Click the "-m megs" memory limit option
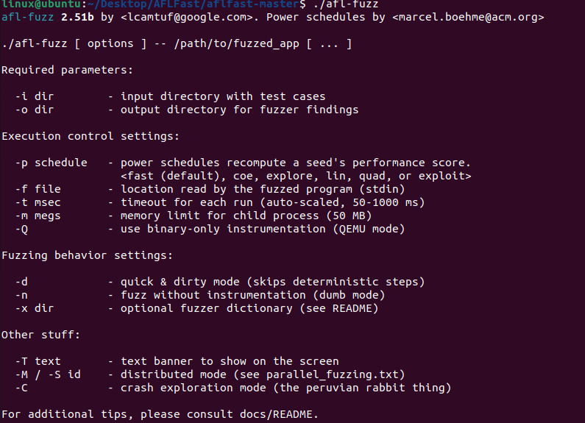Screen dimensions: 585x423 (38, 216)
